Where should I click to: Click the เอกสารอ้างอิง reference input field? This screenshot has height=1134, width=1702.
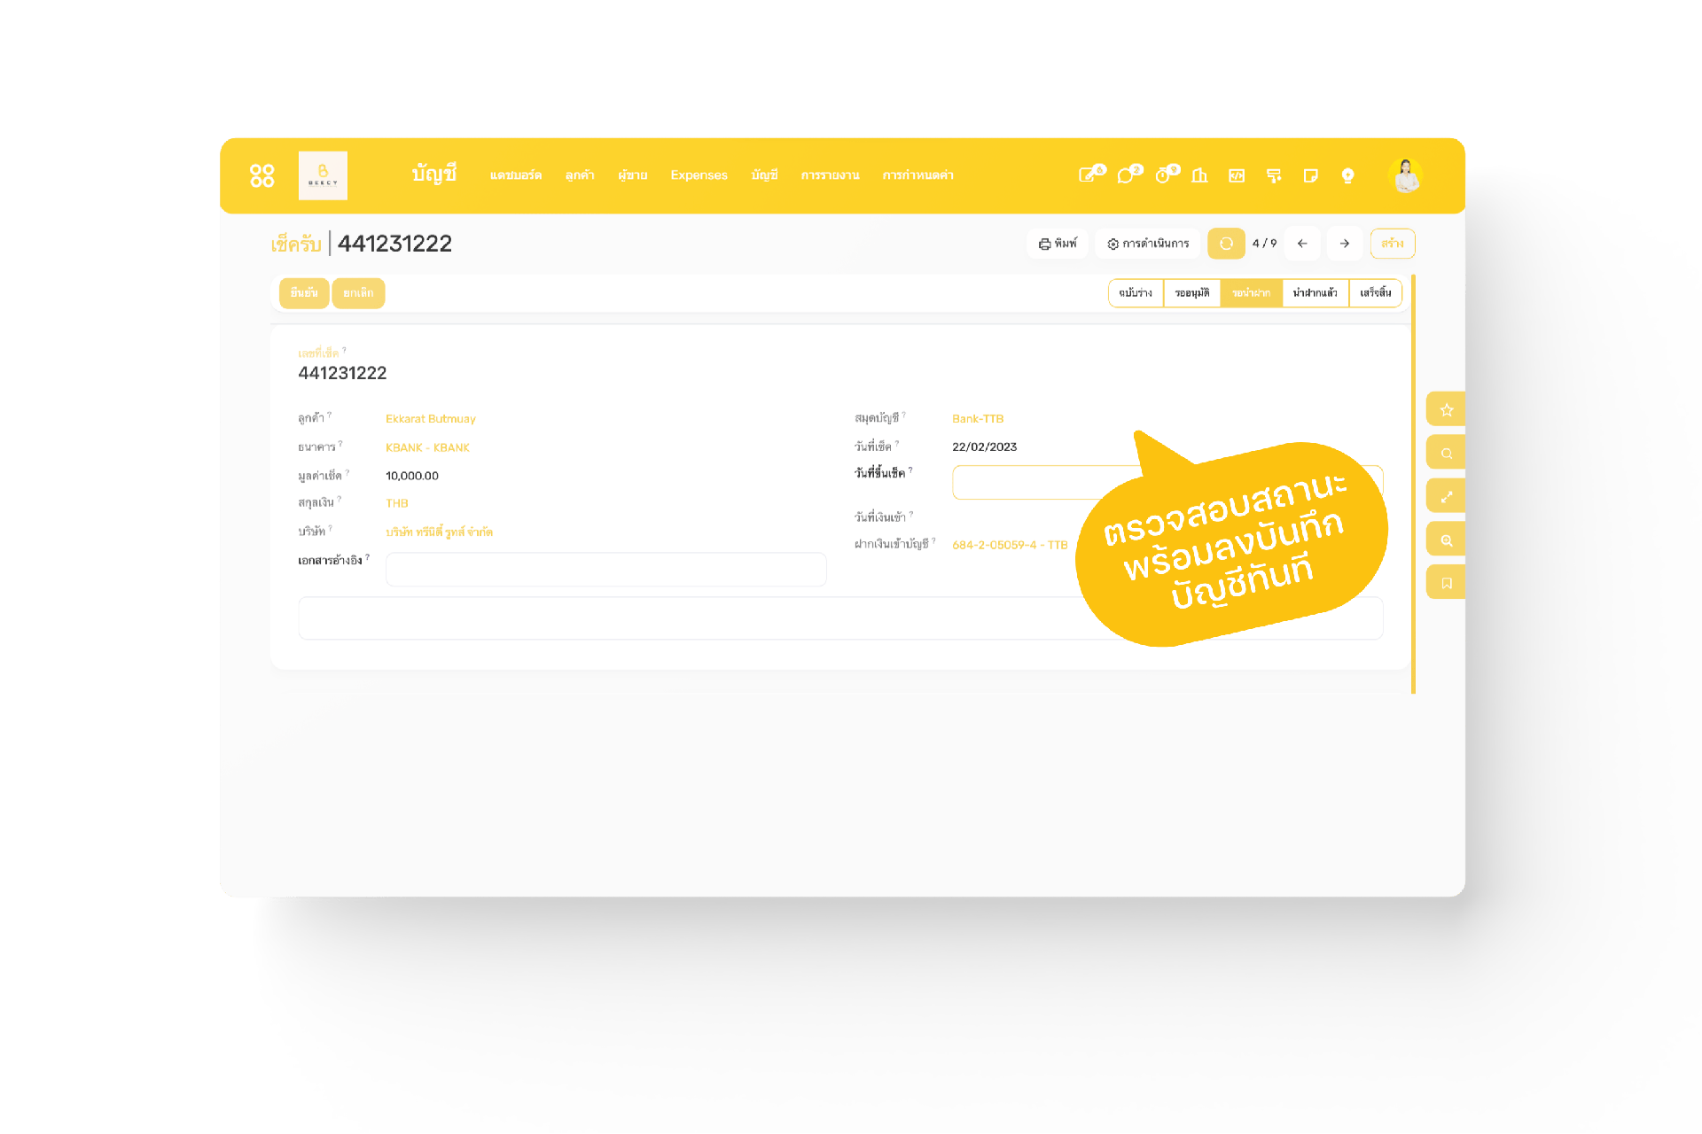(x=605, y=569)
